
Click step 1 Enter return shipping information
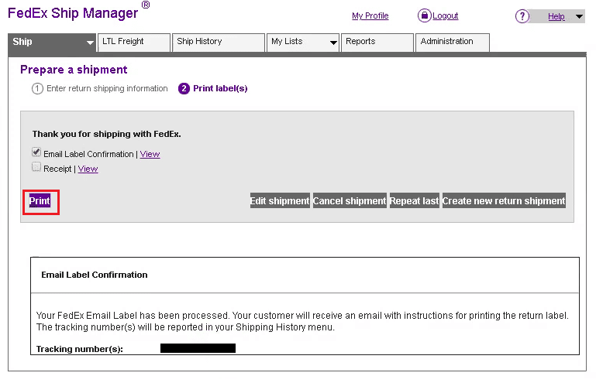[99, 88]
